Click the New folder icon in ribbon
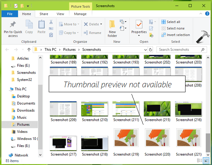Viewport: 212px width, 165px height. pyautogui.click(x=112, y=25)
